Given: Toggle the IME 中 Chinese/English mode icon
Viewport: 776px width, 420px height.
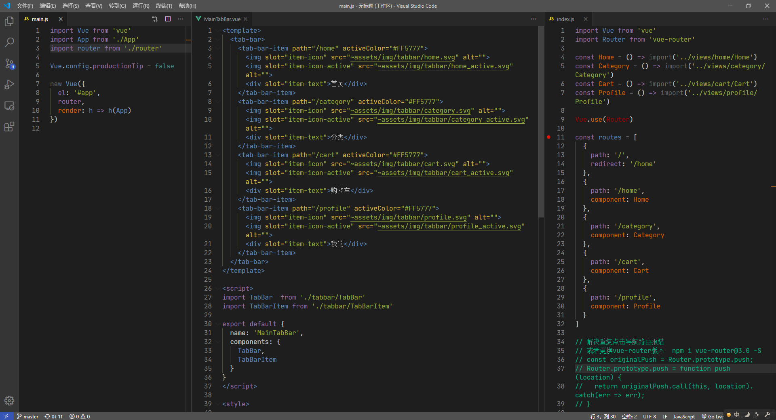Looking at the screenshot, I should click(x=737, y=414).
